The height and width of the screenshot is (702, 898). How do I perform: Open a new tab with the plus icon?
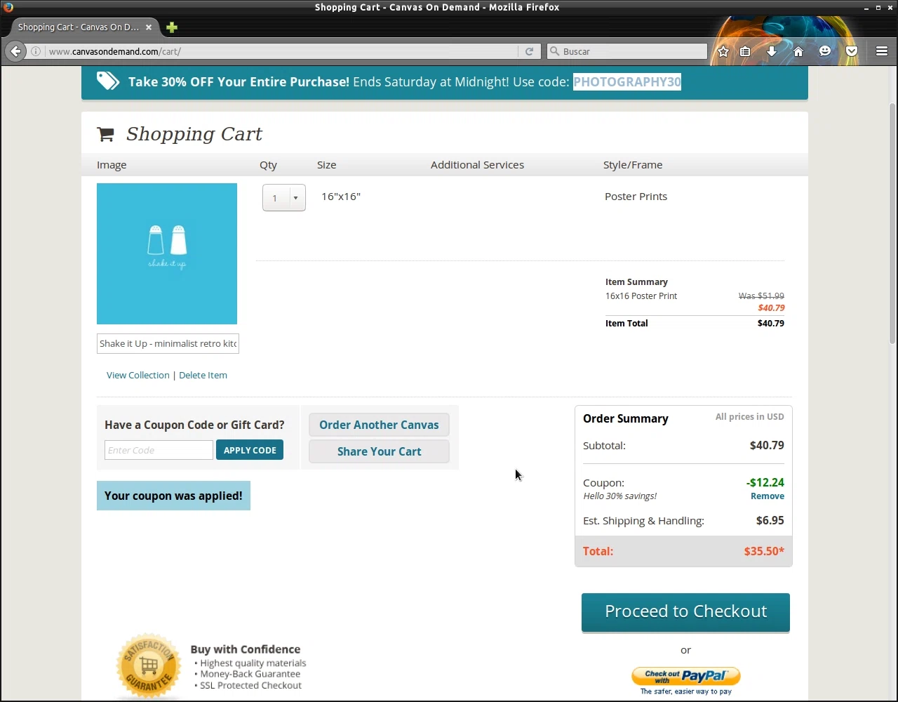172,27
